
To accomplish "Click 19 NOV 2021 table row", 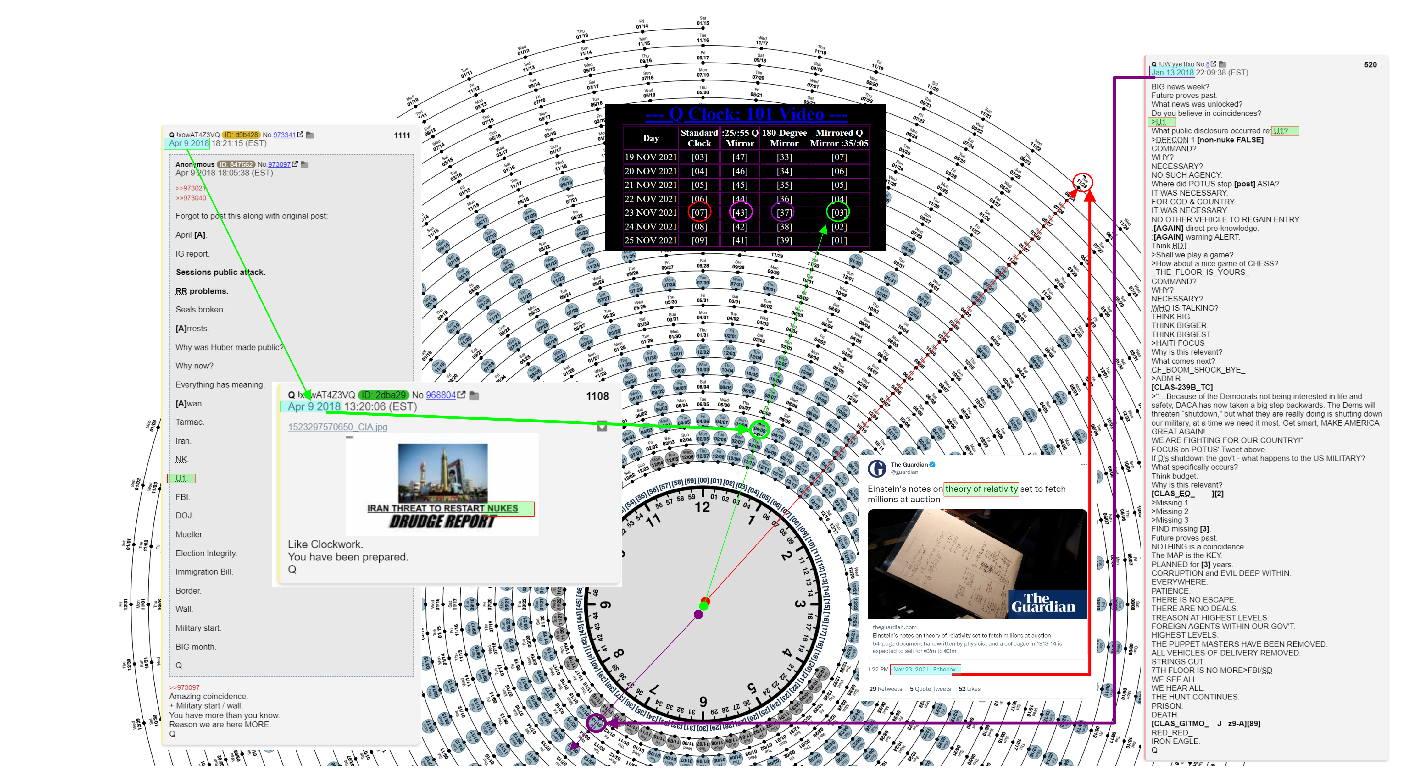I will pos(746,157).
